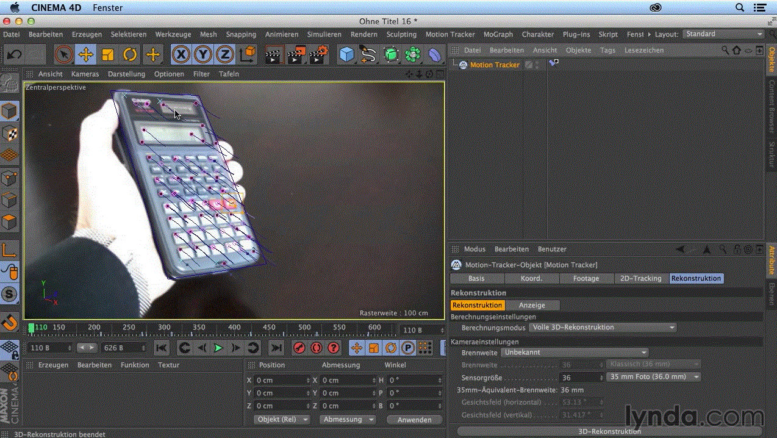
Task: Click the record active objects keyframe button
Action: (x=299, y=348)
